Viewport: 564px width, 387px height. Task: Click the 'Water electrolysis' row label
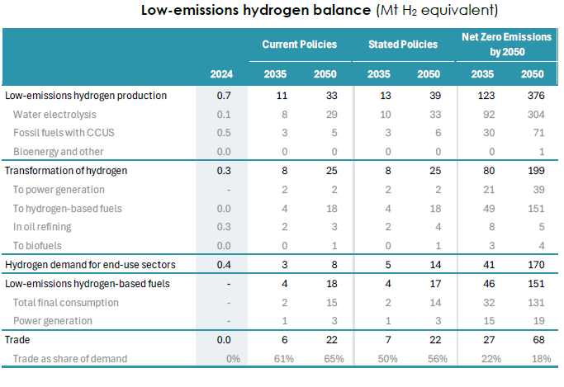coord(55,115)
